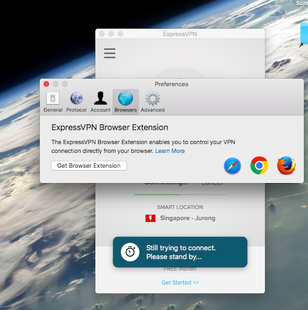Open the Advanced preferences tab
The height and width of the screenshot is (310, 308).
[x=153, y=102]
